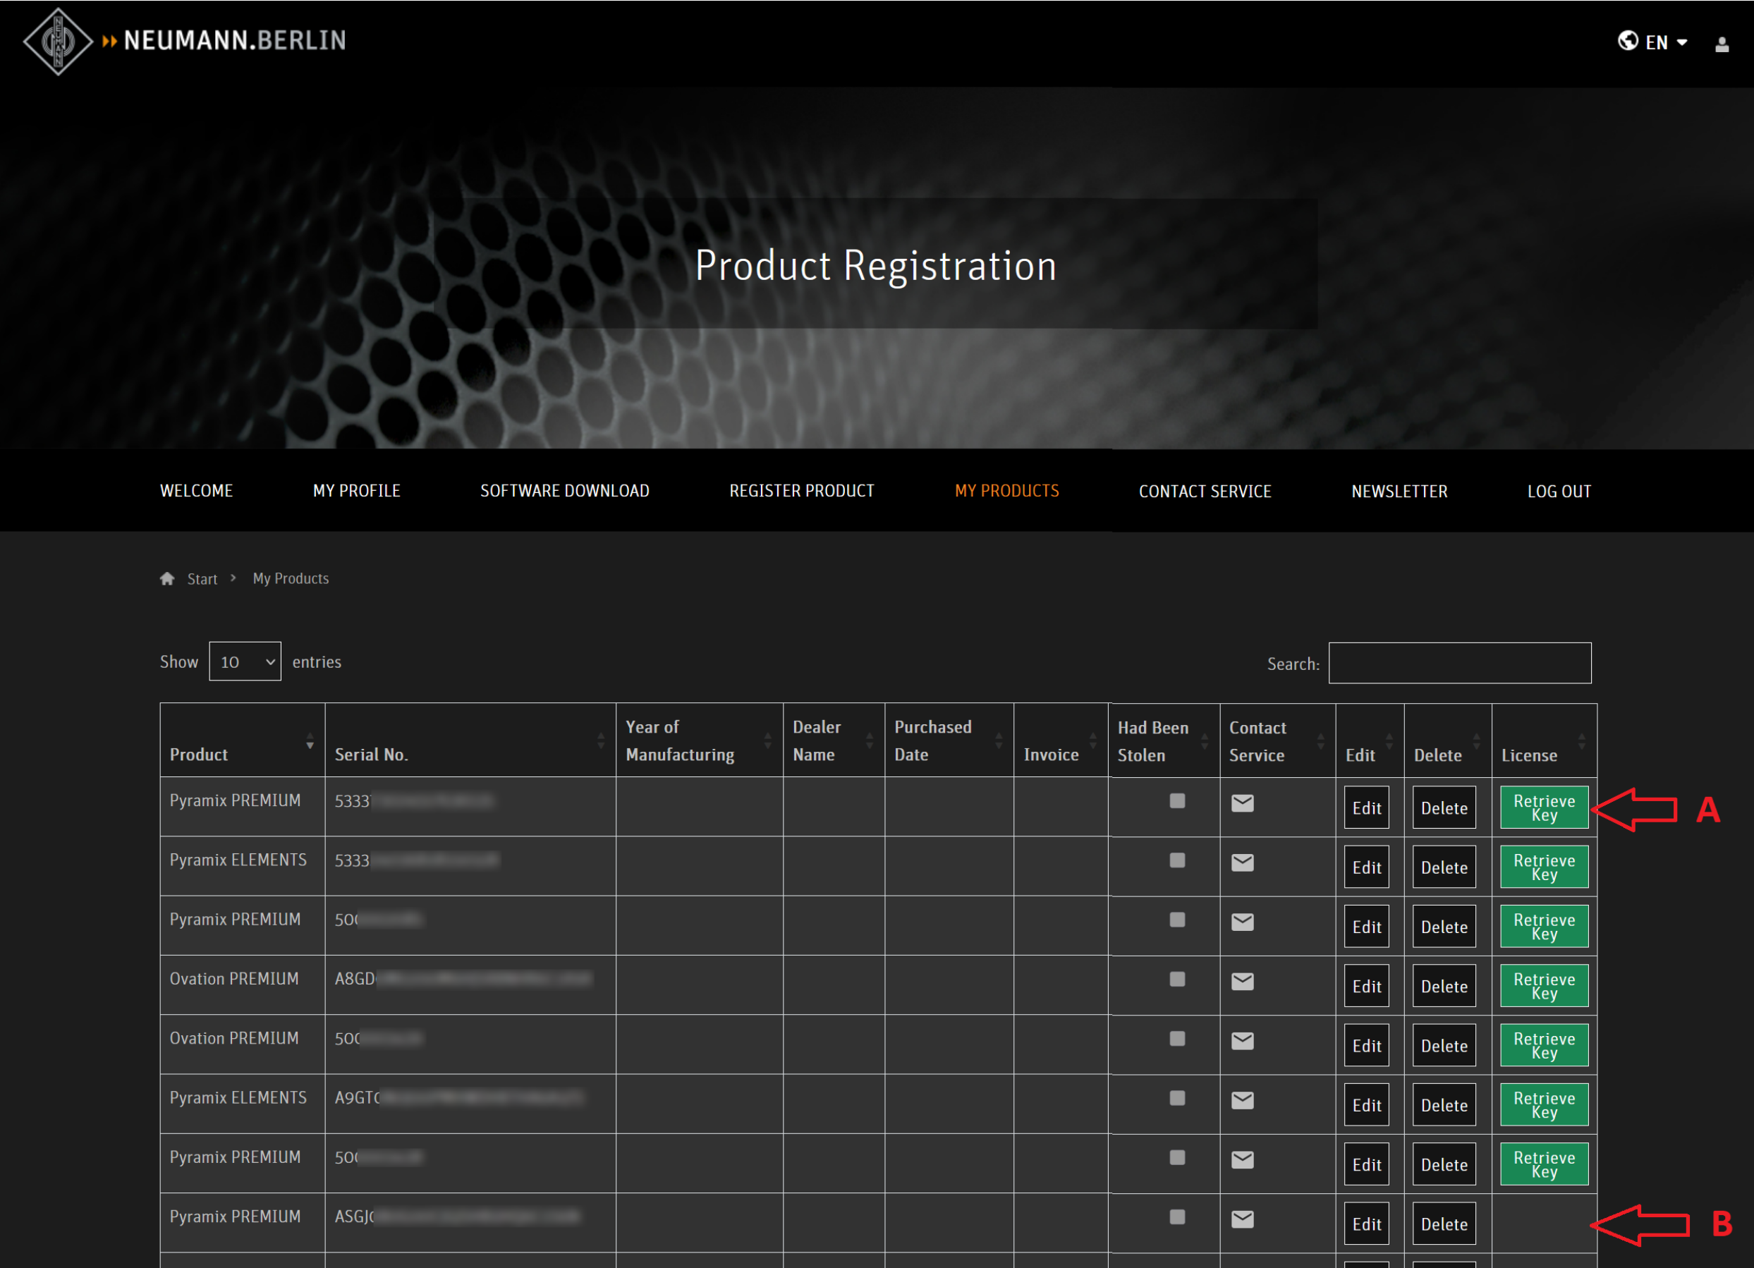Click the Neumann diamond logo
Screen dimensions: 1754x1268
[x=58, y=42]
